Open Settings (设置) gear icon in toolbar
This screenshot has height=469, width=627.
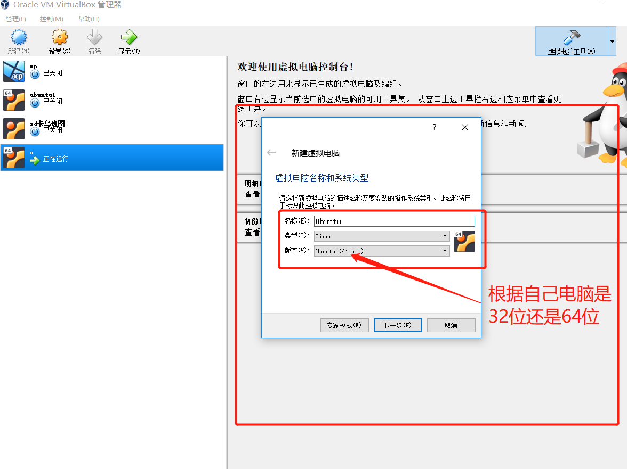click(x=60, y=37)
